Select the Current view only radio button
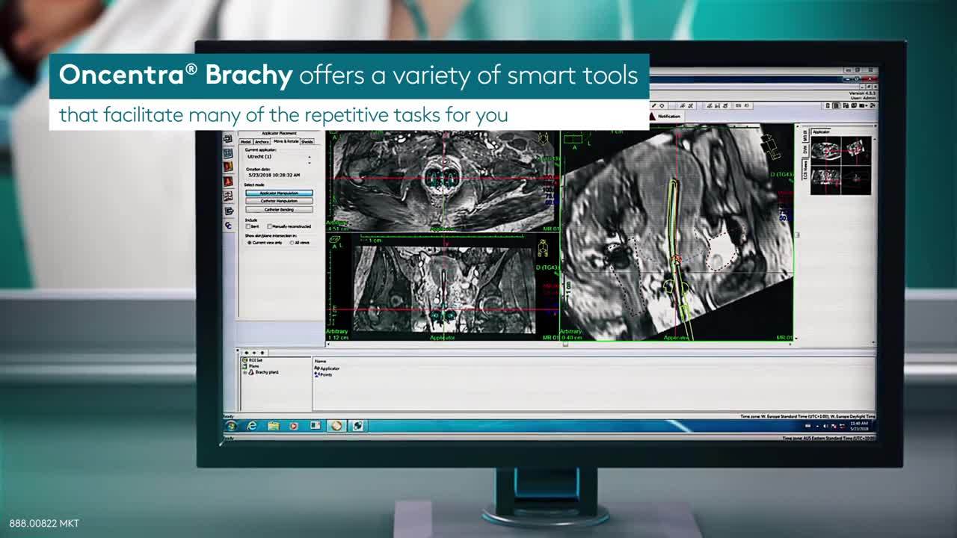 coord(249,243)
